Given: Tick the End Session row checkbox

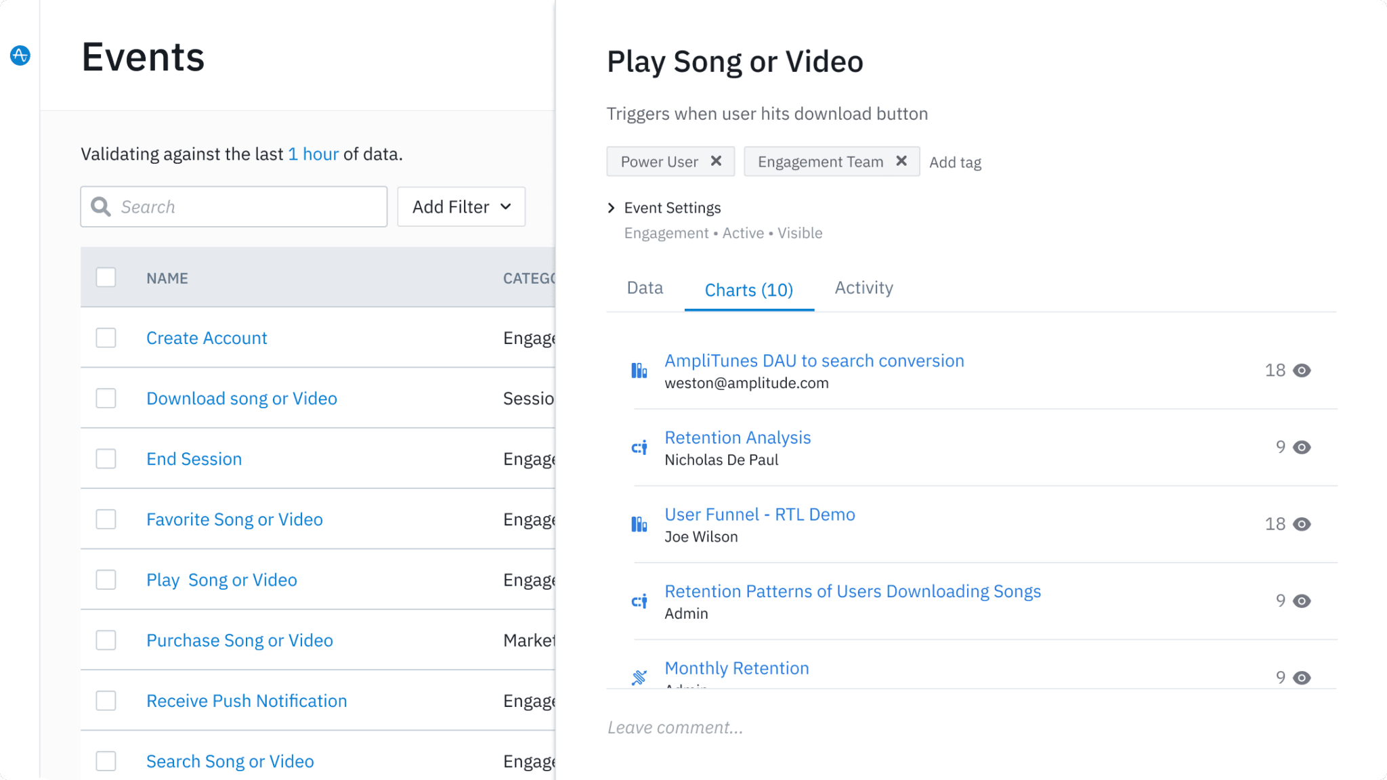Looking at the screenshot, I should pyautogui.click(x=106, y=459).
